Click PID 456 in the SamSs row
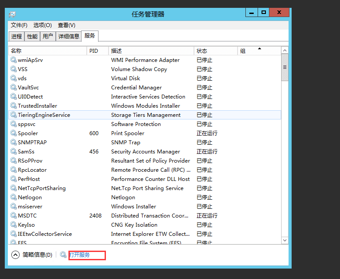This screenshot has width=340, height=279. pos(94,152)
